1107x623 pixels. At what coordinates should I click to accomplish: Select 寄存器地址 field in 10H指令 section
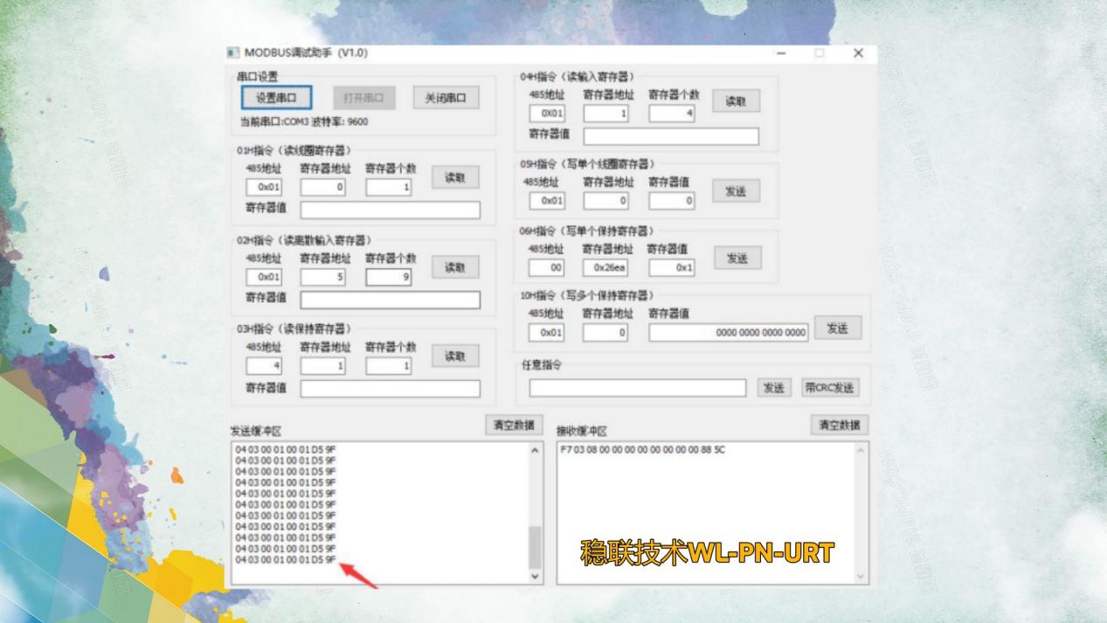[605, 333]
